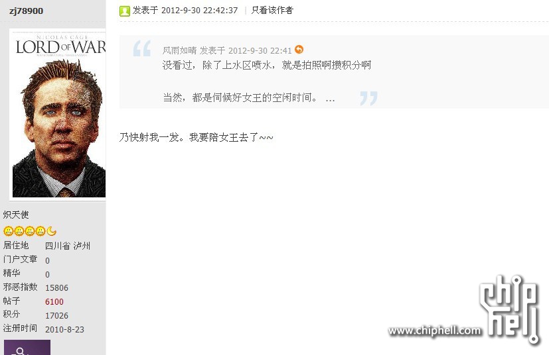The width and height of the screenshot is (549, 355).
Task: Click the crescent moon level icon
Action: point(52,231)
